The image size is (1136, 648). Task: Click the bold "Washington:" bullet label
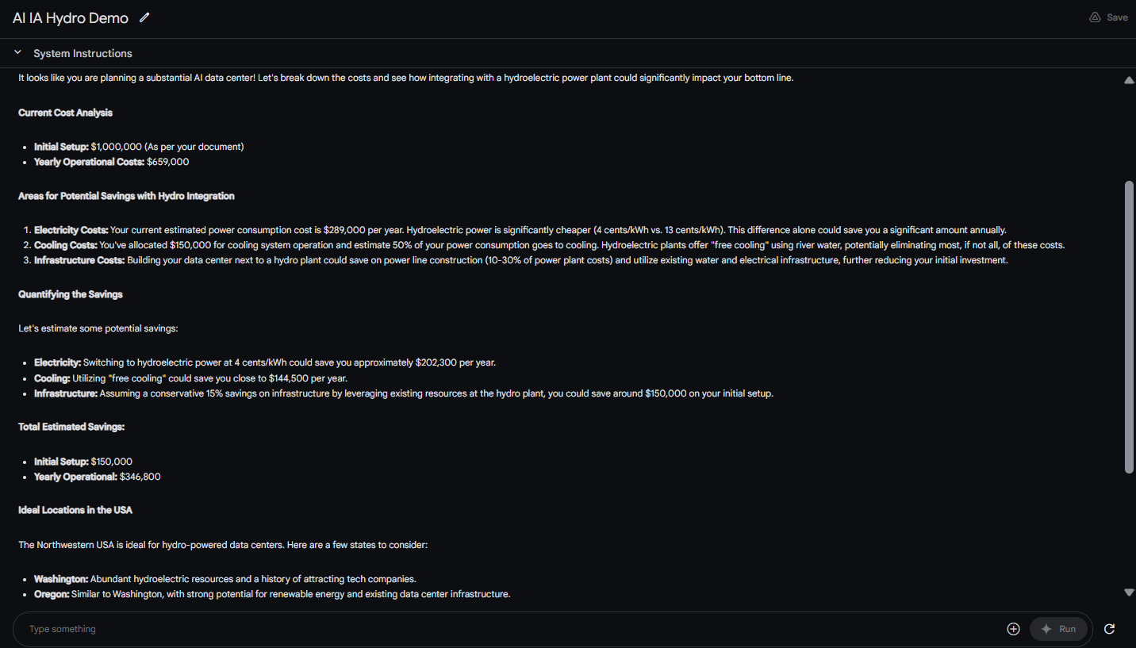point(61,579)
